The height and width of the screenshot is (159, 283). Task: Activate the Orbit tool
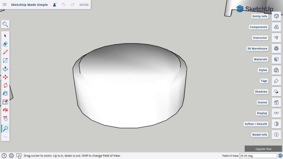tap(5, 110)
